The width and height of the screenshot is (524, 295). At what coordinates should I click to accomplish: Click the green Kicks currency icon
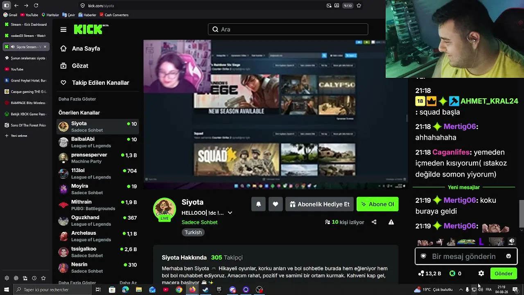pyautogui.click(x=452, y=273)
